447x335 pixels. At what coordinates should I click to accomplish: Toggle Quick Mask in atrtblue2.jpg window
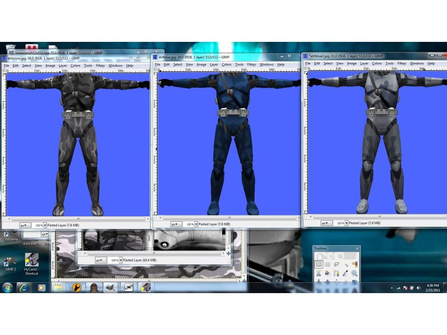306,217
